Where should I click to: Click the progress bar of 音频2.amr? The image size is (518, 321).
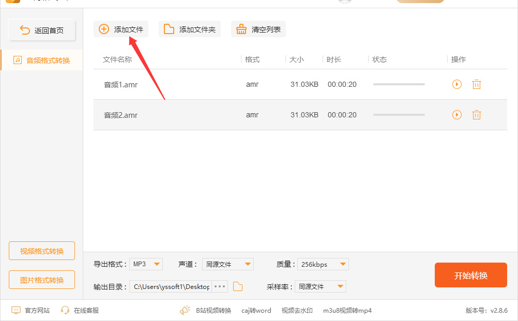point(399,115)
